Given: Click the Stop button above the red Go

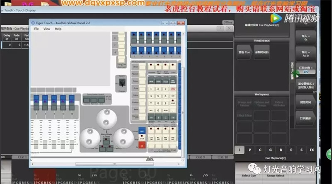Looking at the screenshot, I should pos(142,139).
